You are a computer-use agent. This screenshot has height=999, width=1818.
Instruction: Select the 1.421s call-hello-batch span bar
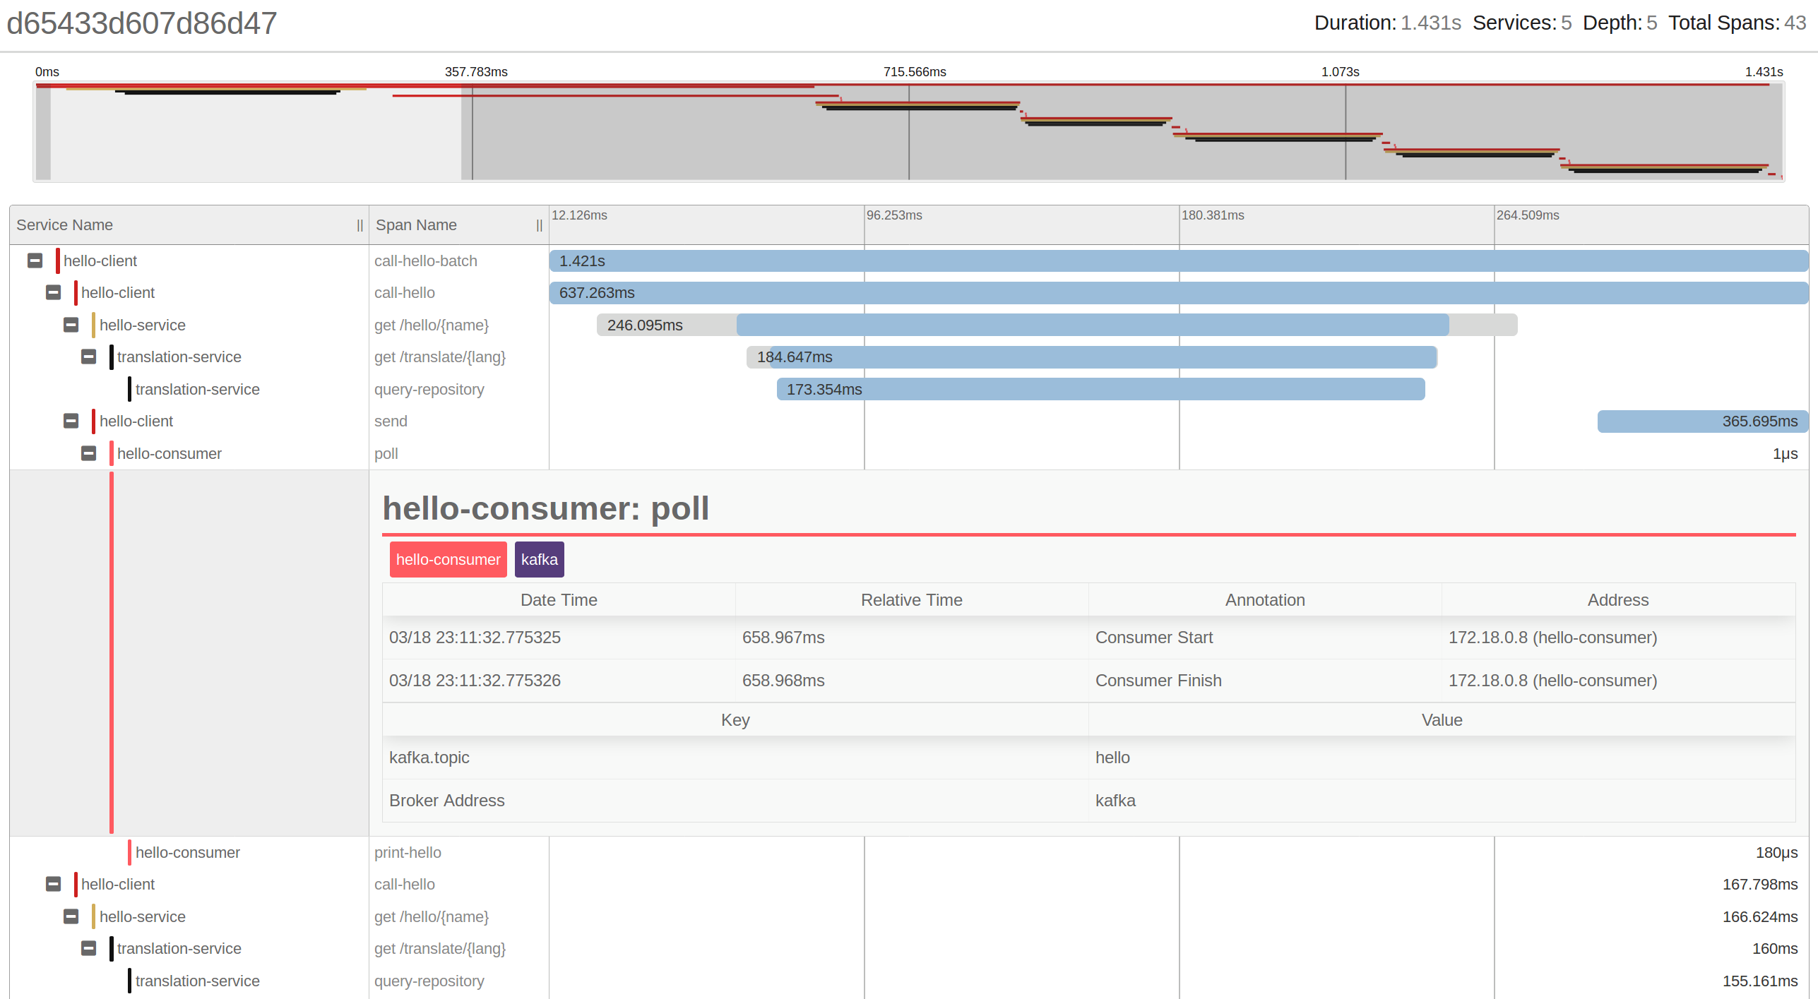1178,261
